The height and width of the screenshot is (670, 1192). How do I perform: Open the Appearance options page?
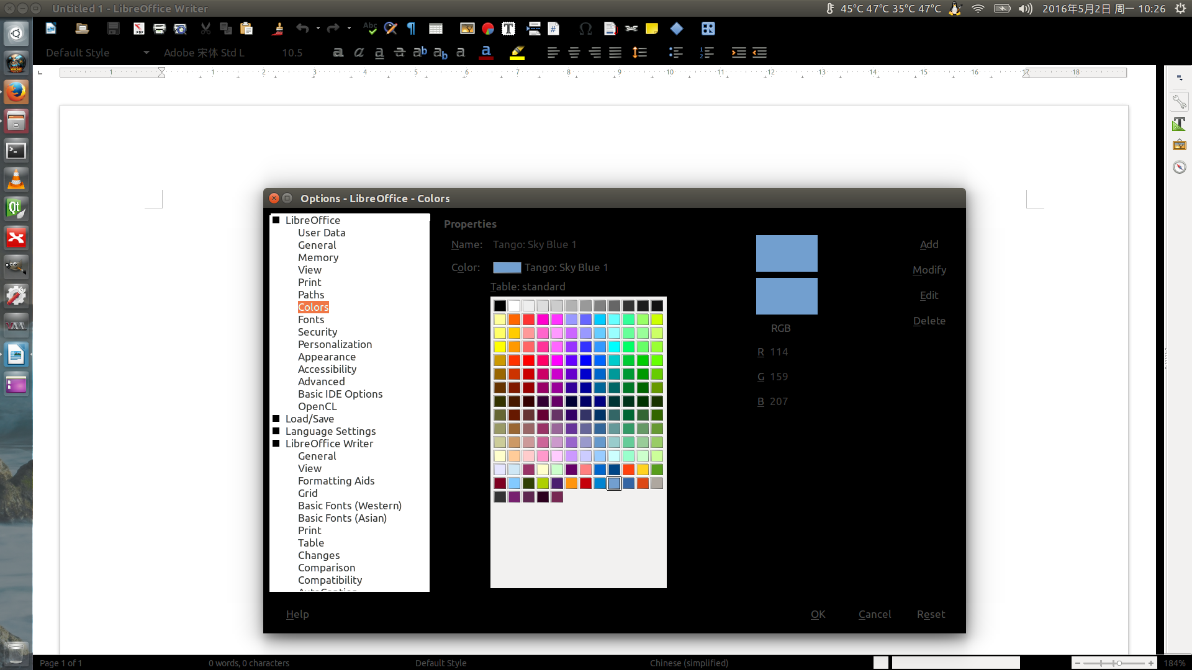click(x=327, y=357)
